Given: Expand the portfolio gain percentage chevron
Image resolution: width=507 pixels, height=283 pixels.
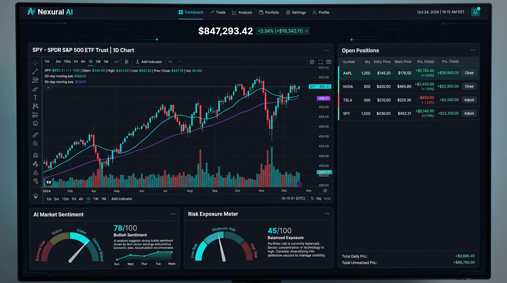Looking at the screenshot, I should coord(307,31).
